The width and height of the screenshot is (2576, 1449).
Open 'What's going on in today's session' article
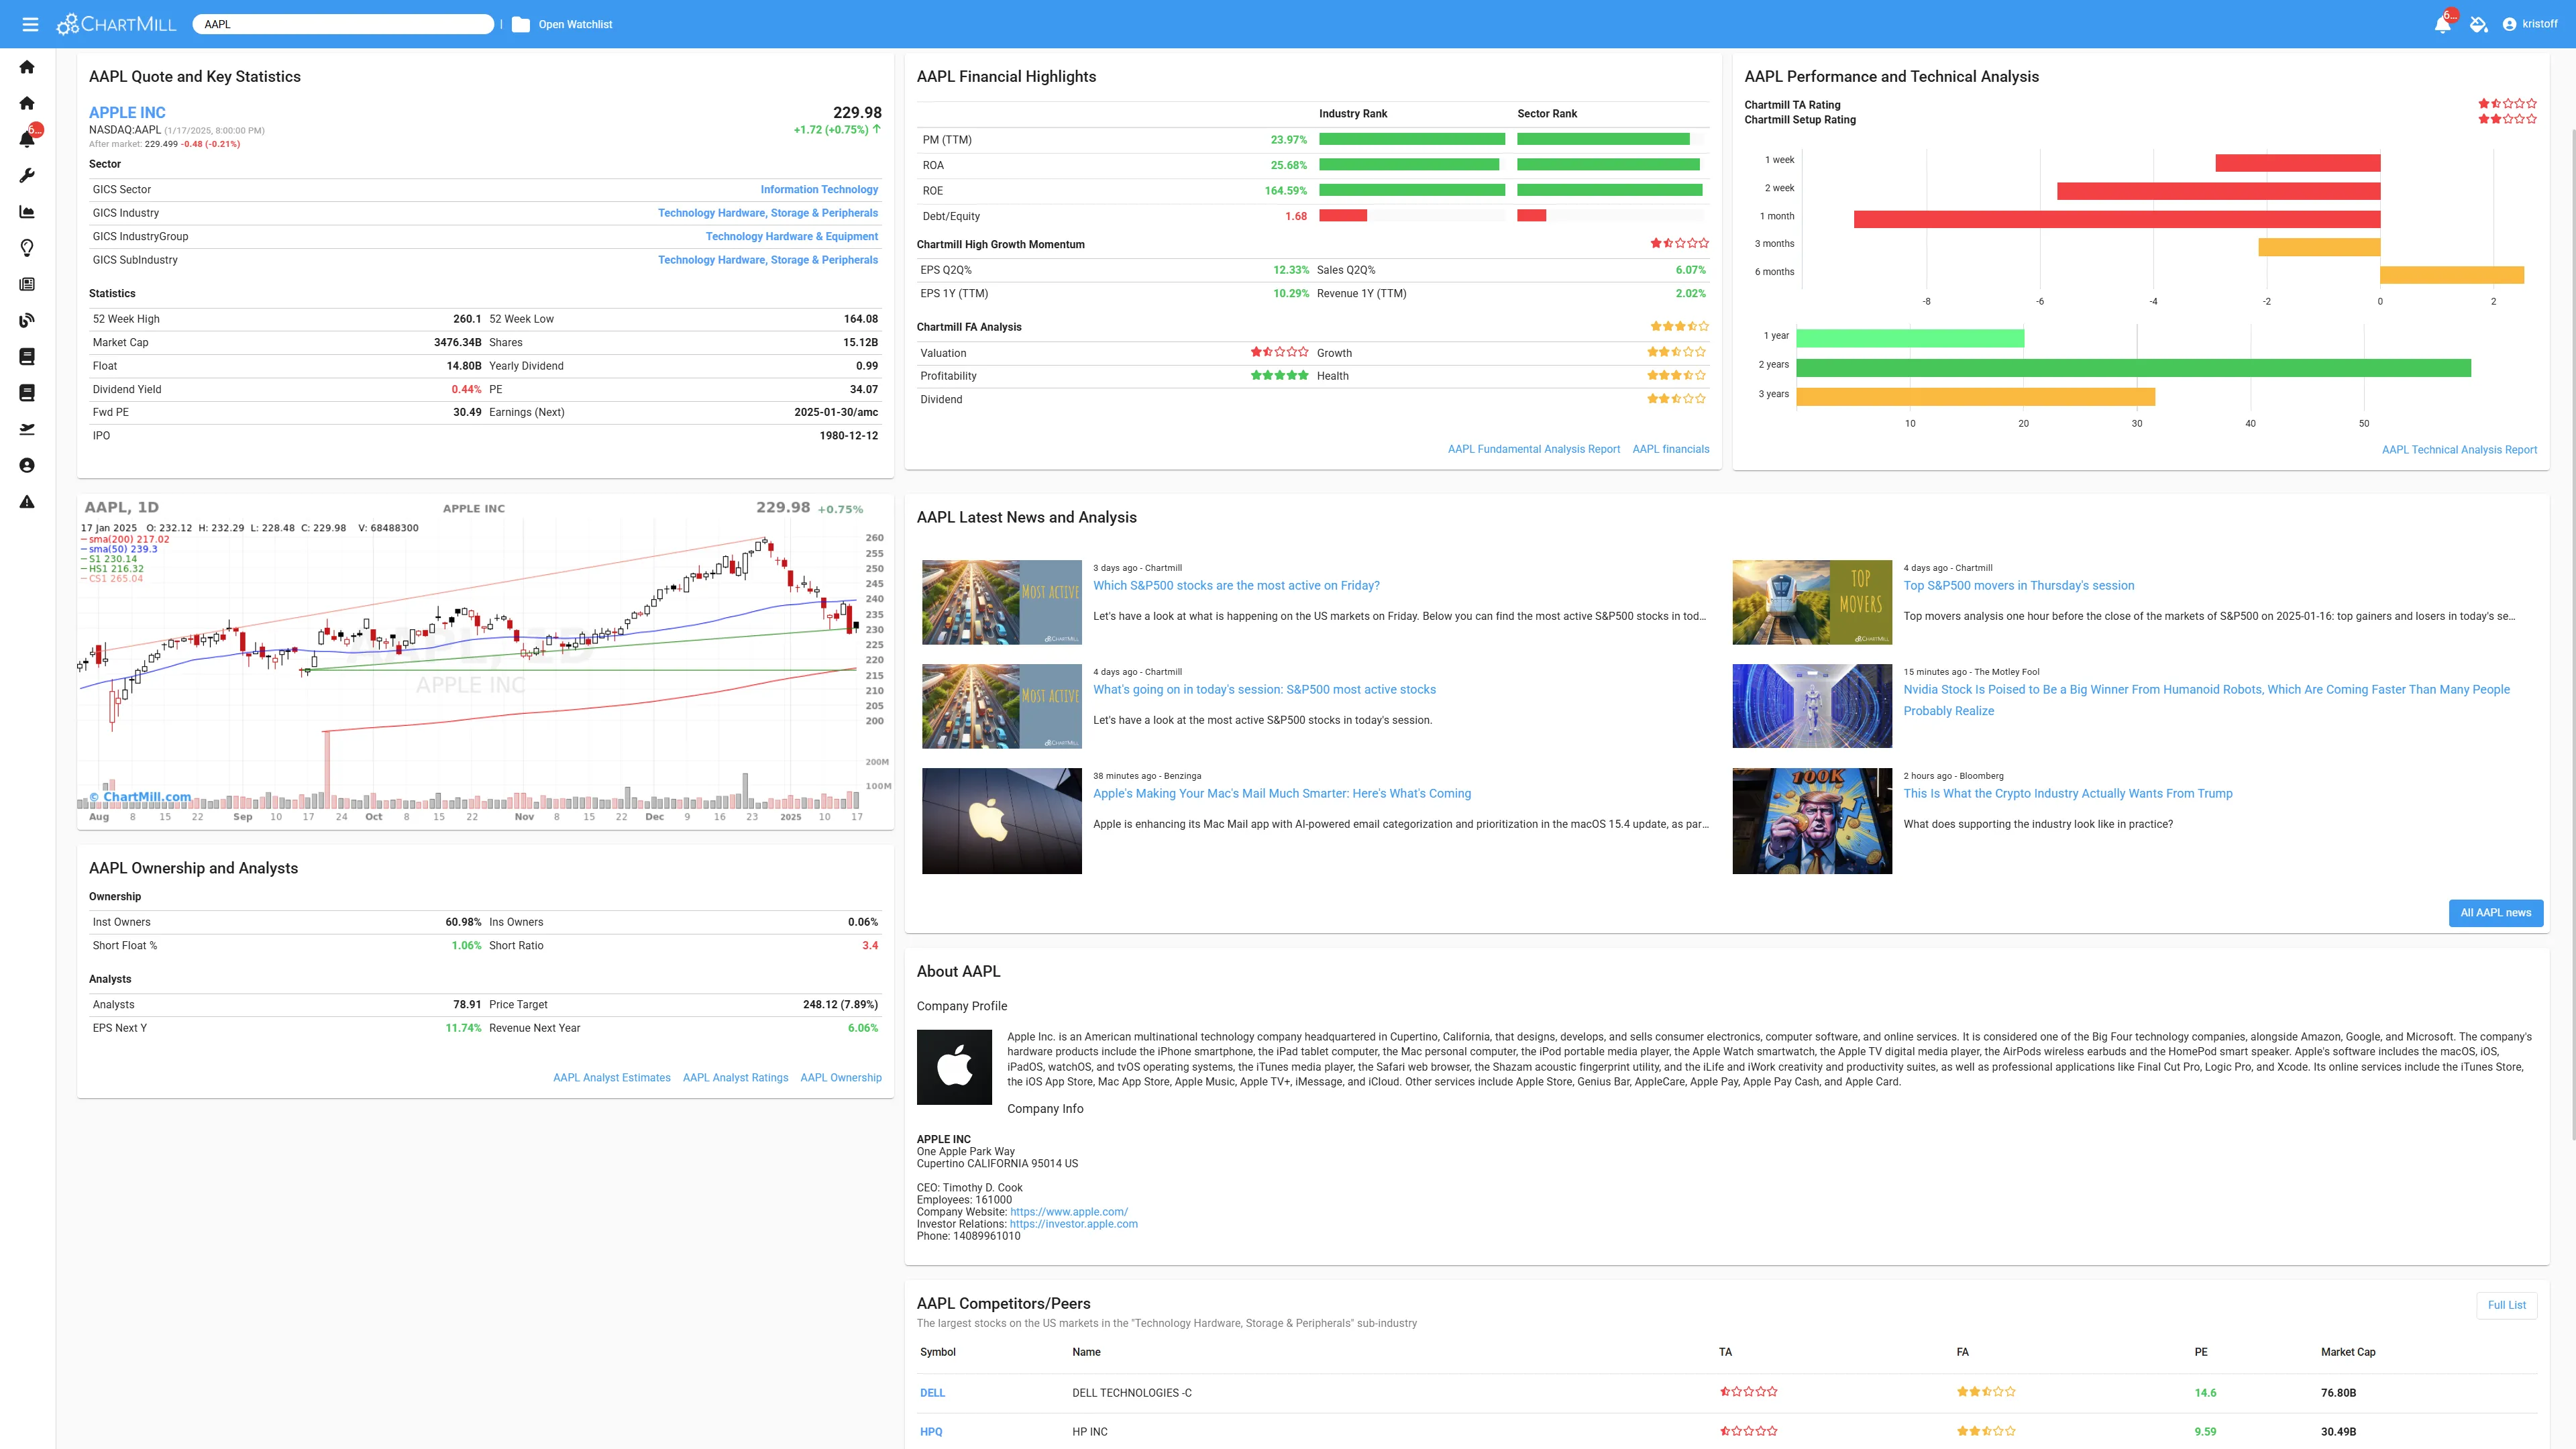coord(1264,690)
